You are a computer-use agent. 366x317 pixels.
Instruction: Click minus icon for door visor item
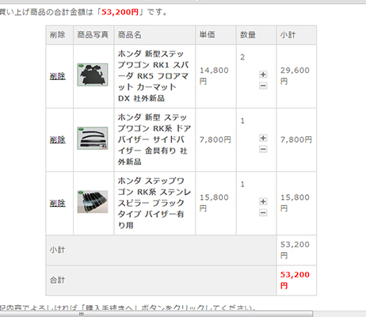[x=263, y=149]
